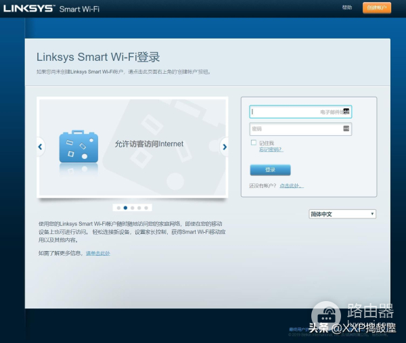This screenshot has height=343, width=406.
Task: Click password manager icon in password field
Action: (346, 129)
